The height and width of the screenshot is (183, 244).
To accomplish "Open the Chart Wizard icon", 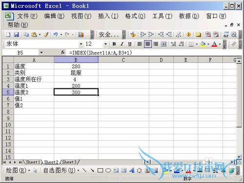I will click(81, 35).
